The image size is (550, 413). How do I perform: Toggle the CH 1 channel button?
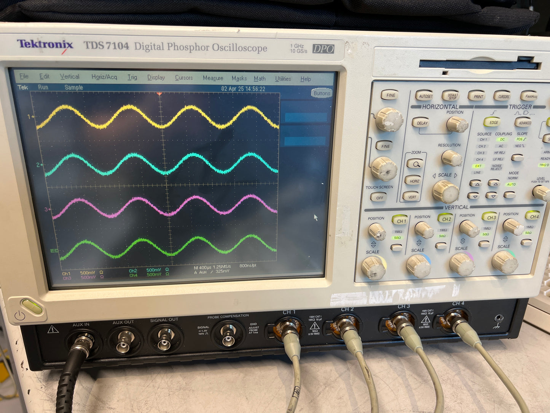click(401, 221)
